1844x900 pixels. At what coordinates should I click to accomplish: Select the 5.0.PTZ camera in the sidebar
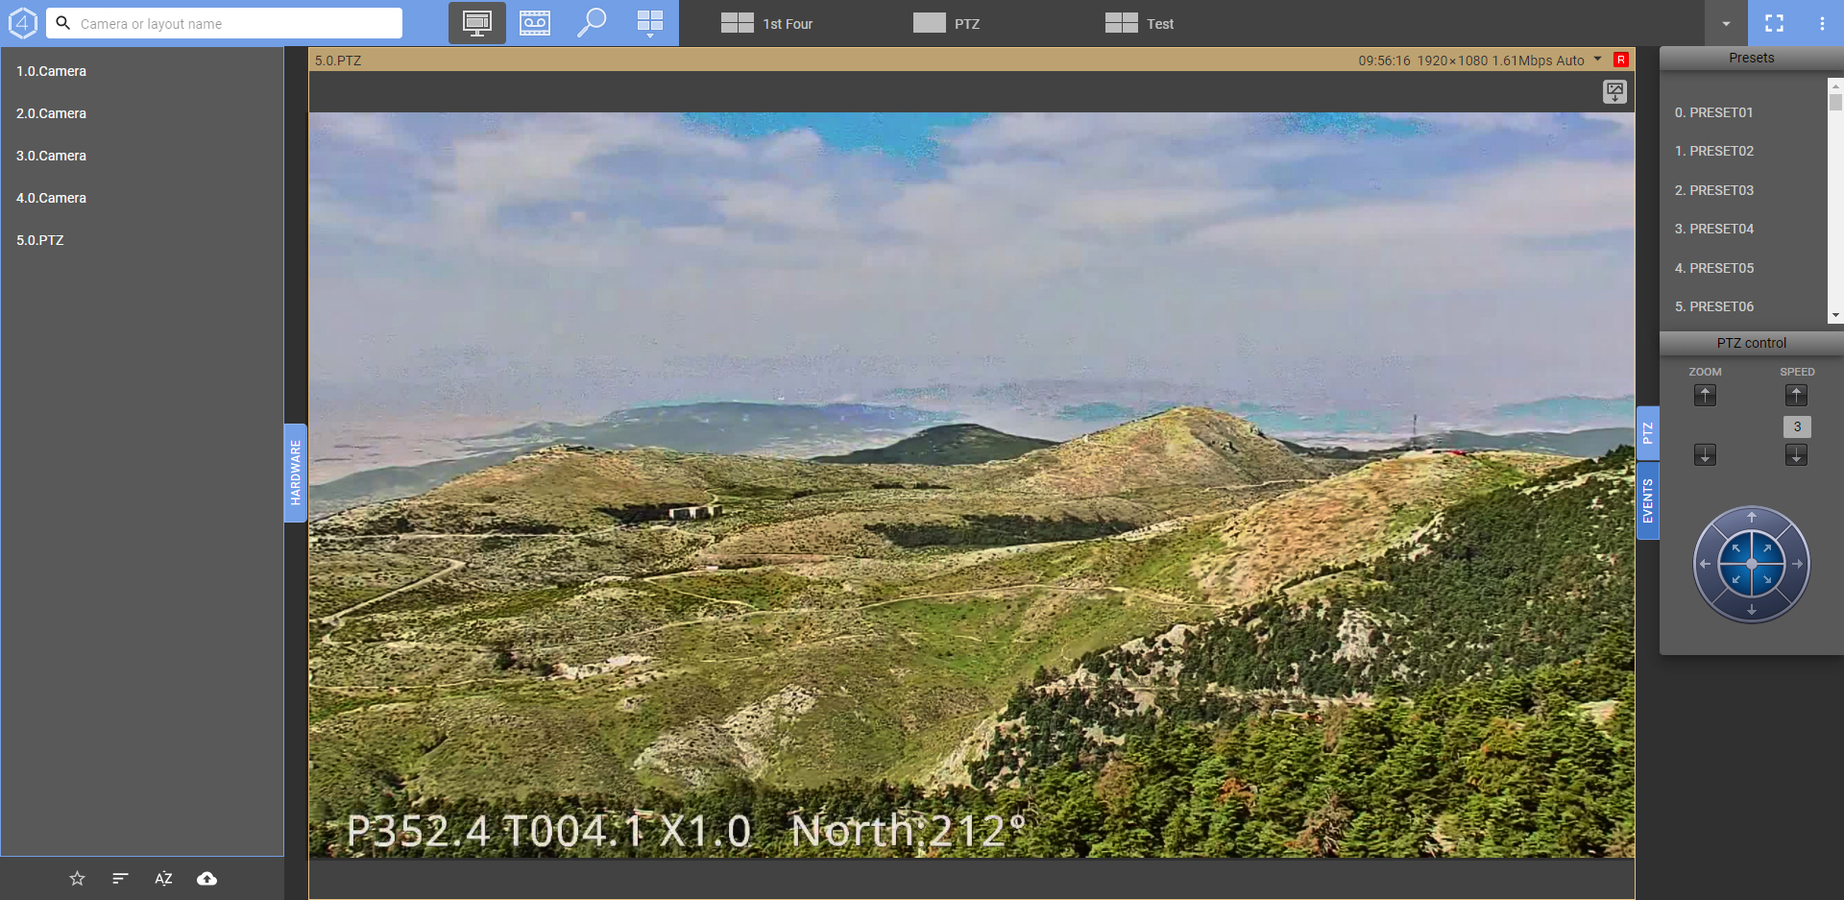(x=39, y=240)
